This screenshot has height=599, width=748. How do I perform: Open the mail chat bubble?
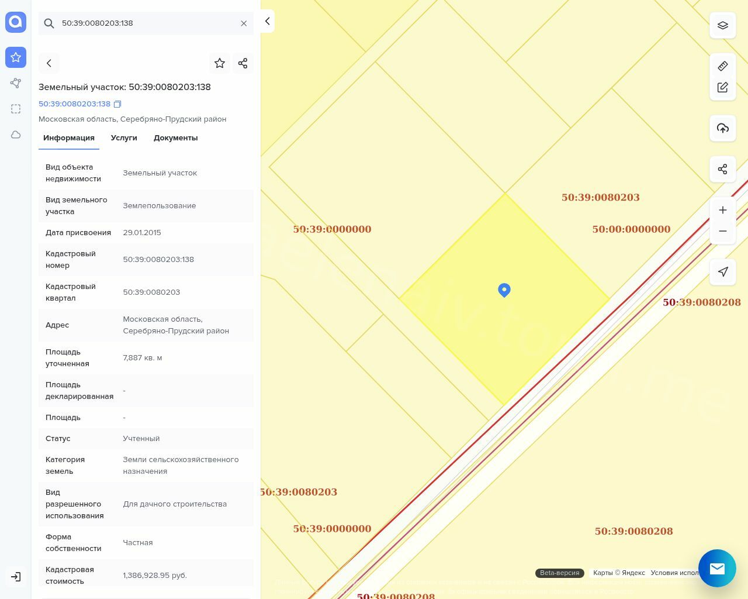(717, 568)
